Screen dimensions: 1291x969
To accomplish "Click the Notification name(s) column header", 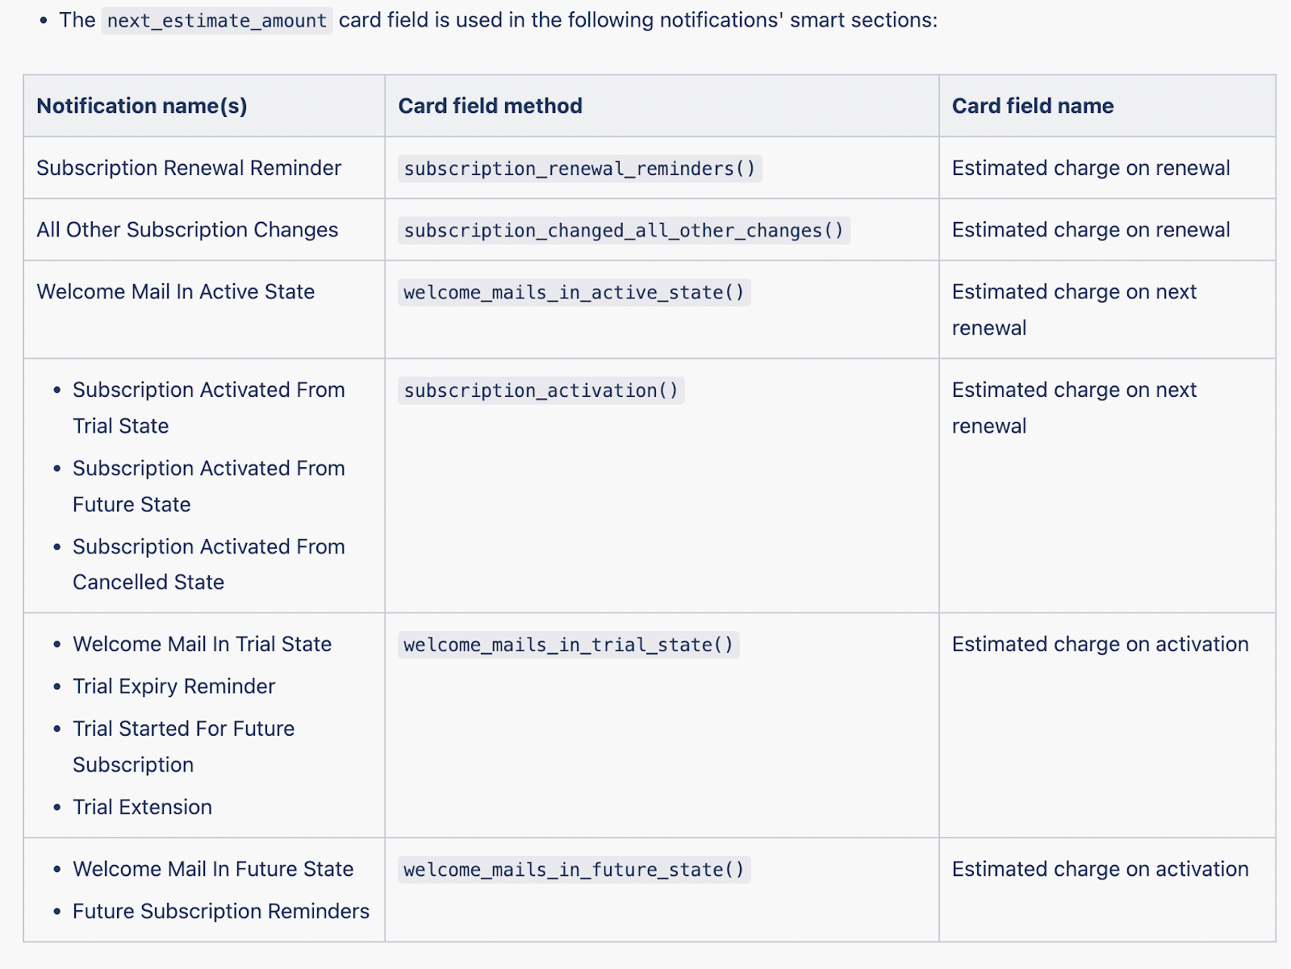I will click(142, 106).
